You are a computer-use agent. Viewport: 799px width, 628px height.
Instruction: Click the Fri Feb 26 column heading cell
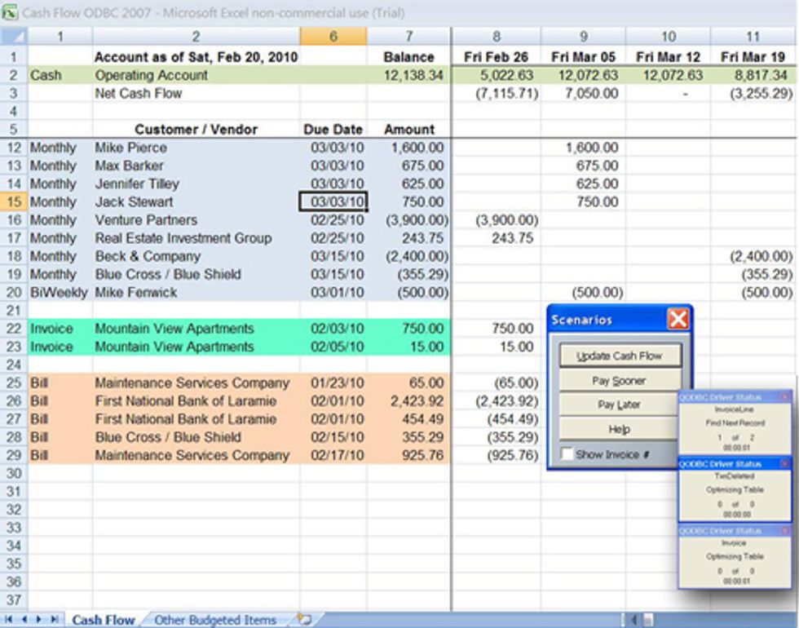click(x=497, y=57)
